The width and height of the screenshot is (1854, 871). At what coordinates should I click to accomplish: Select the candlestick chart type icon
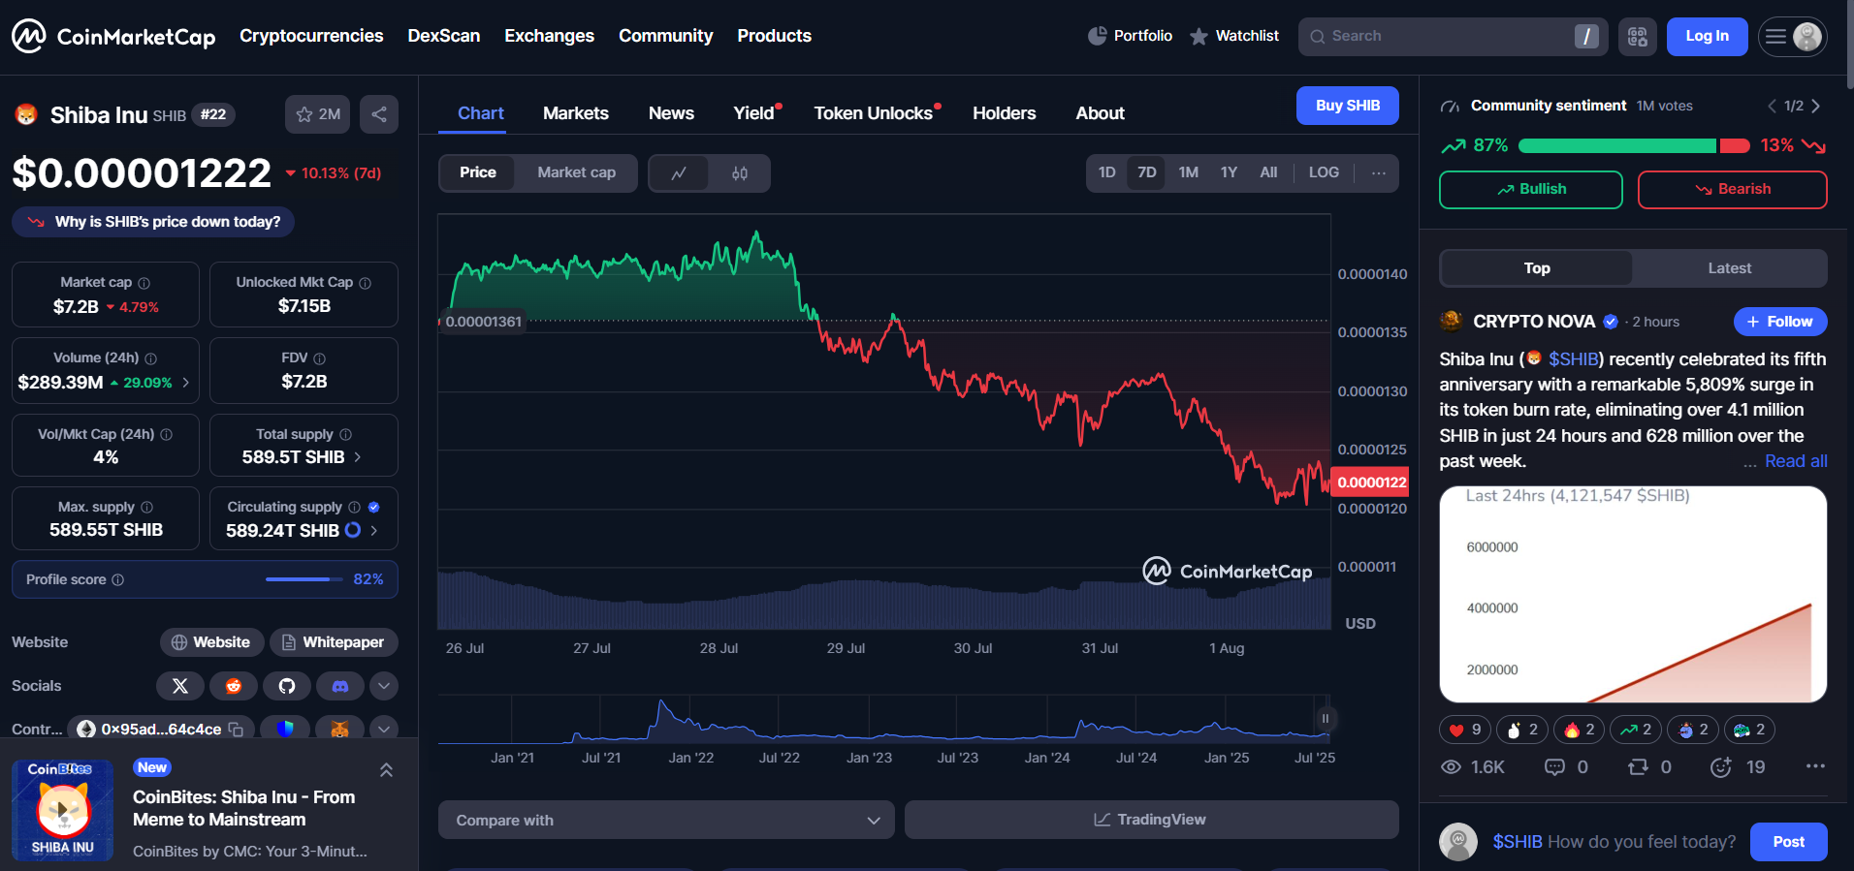pyautogui.click(x=740, y=173)
